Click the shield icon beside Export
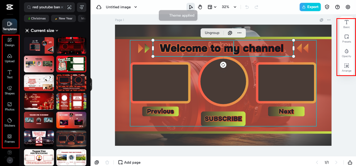This screenshot has width=356, height=166. pos(327,7)
